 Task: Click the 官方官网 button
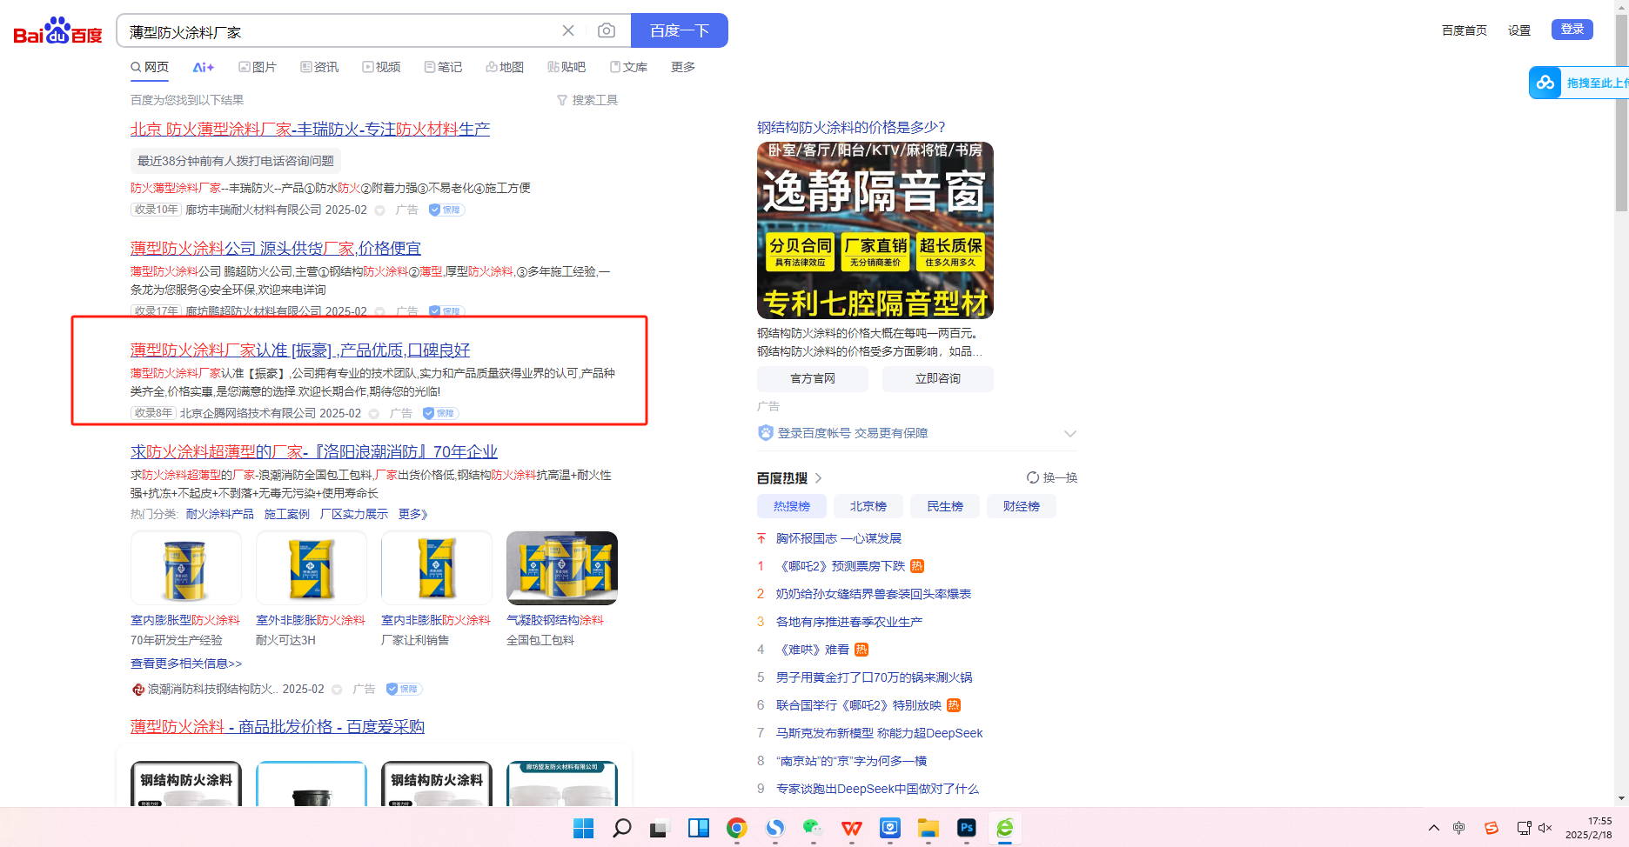[x=813, y=378]
